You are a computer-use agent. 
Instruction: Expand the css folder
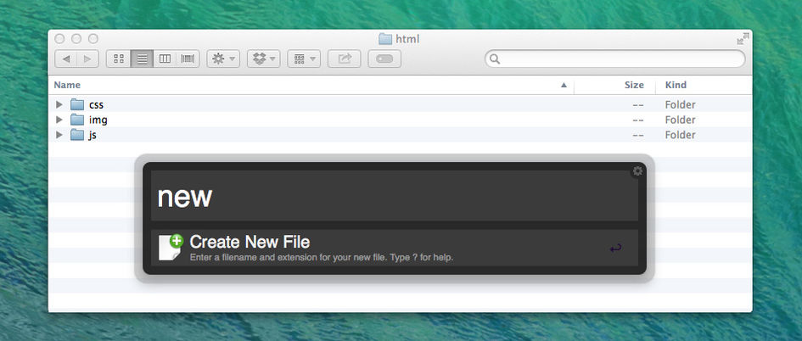pos(59,105)
